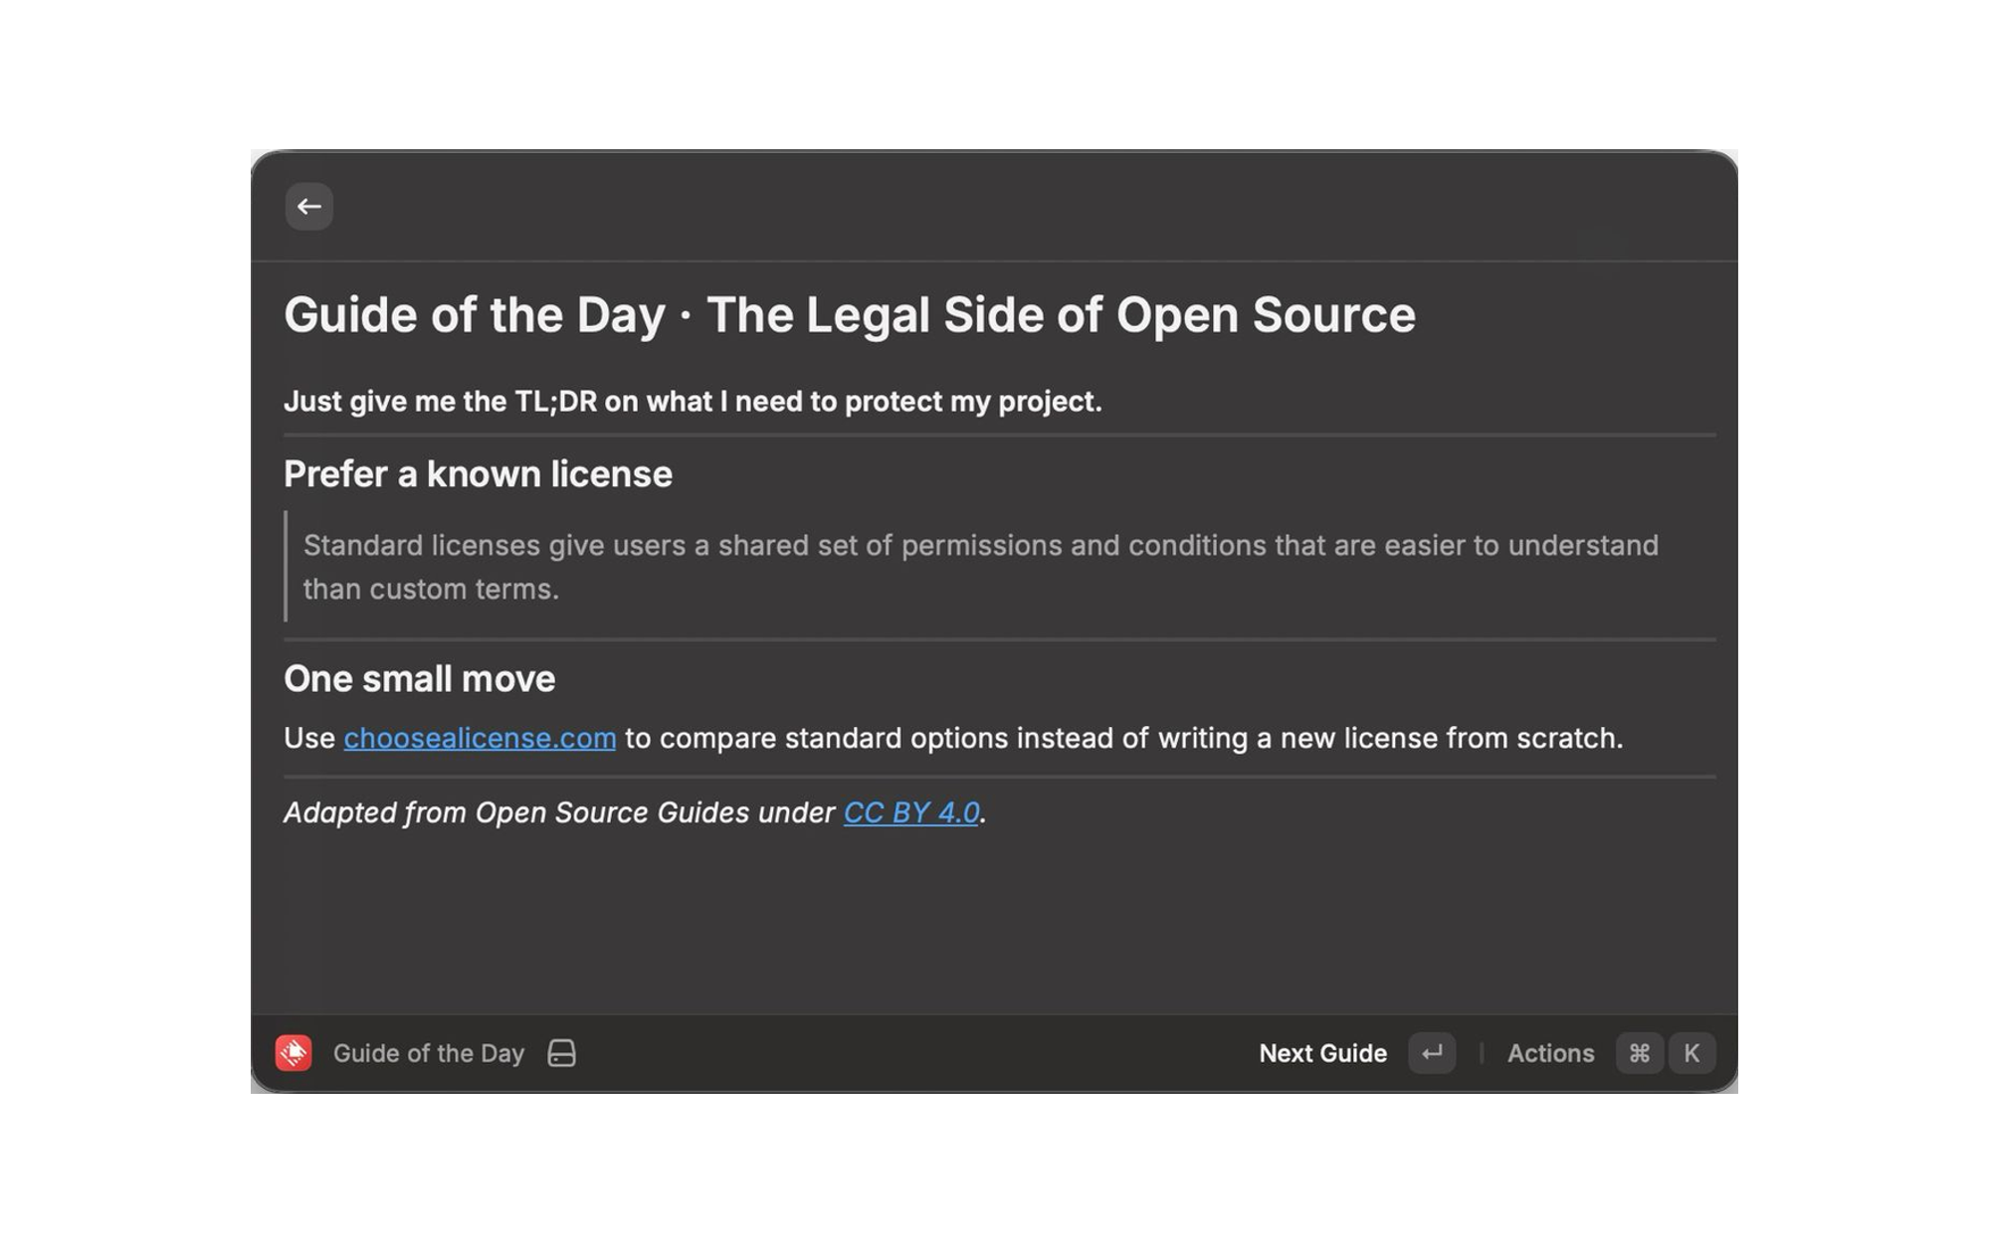Click the vertical quote bar beside Standard licenses

click(x=286, y=566)
